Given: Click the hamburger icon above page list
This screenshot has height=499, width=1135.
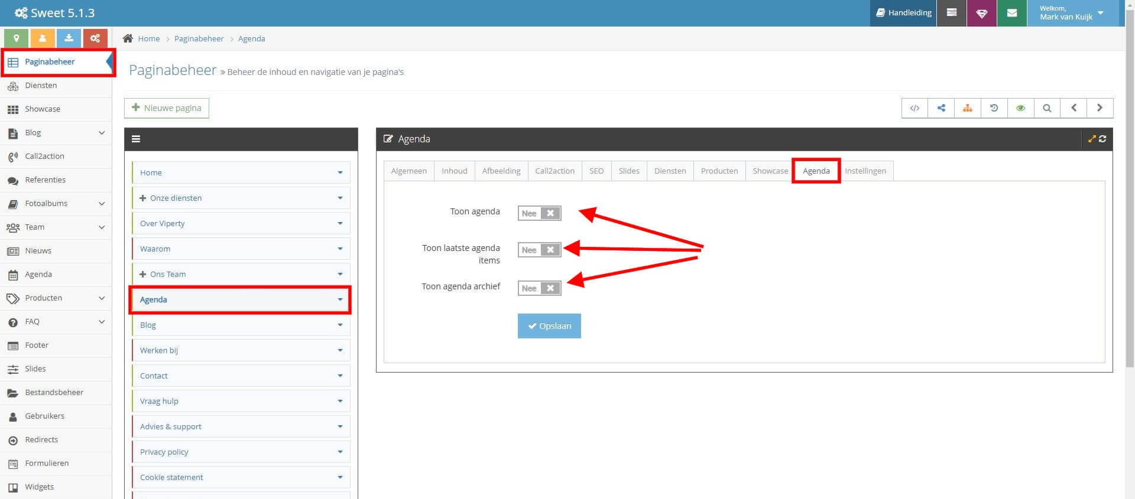Looking at the screenshot, I should pos(136,139).
